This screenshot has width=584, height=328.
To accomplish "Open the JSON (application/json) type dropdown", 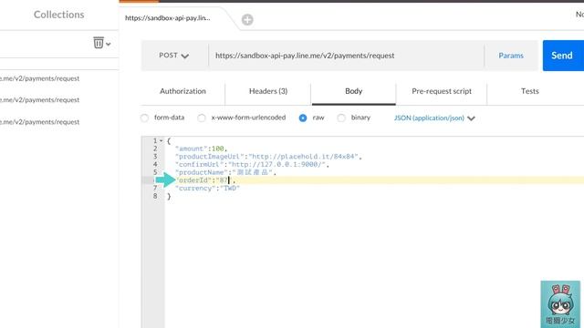I will (434, 118).
